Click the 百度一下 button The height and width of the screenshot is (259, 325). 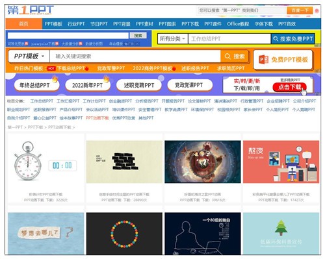point(300,10)
